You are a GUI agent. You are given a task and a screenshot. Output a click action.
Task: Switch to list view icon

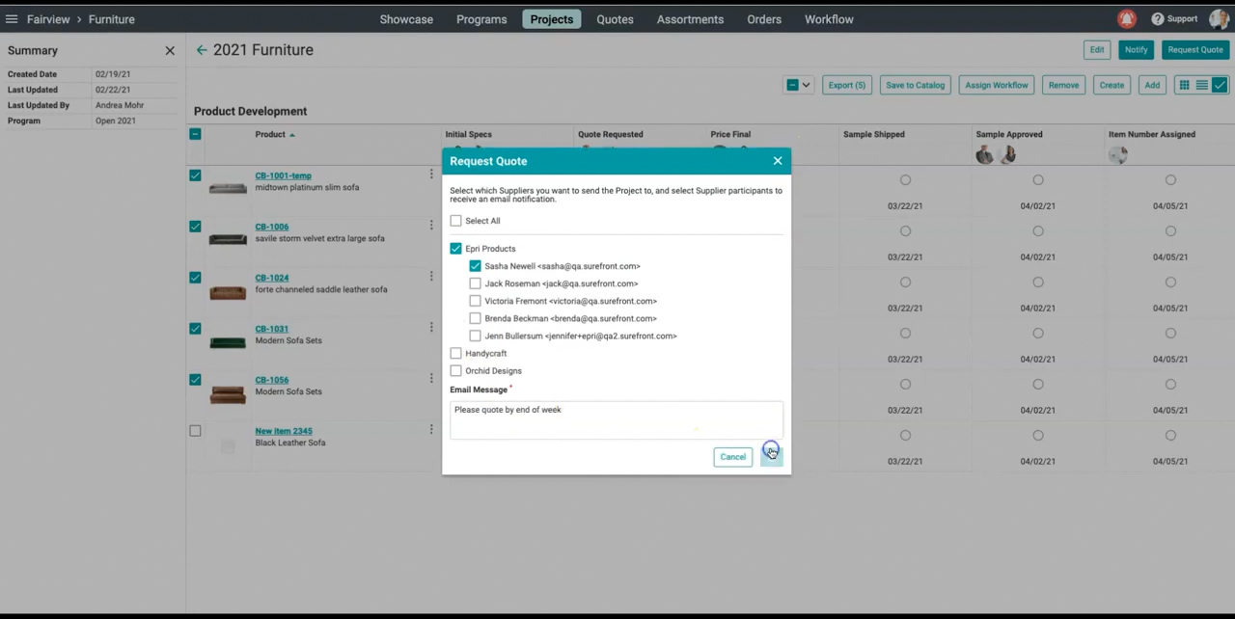1202,85
